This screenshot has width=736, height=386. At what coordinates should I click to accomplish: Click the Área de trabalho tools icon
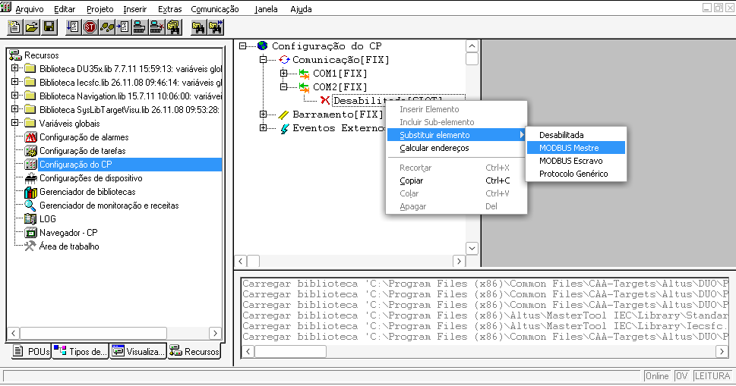pyautogui.click(x=30, y=246)
